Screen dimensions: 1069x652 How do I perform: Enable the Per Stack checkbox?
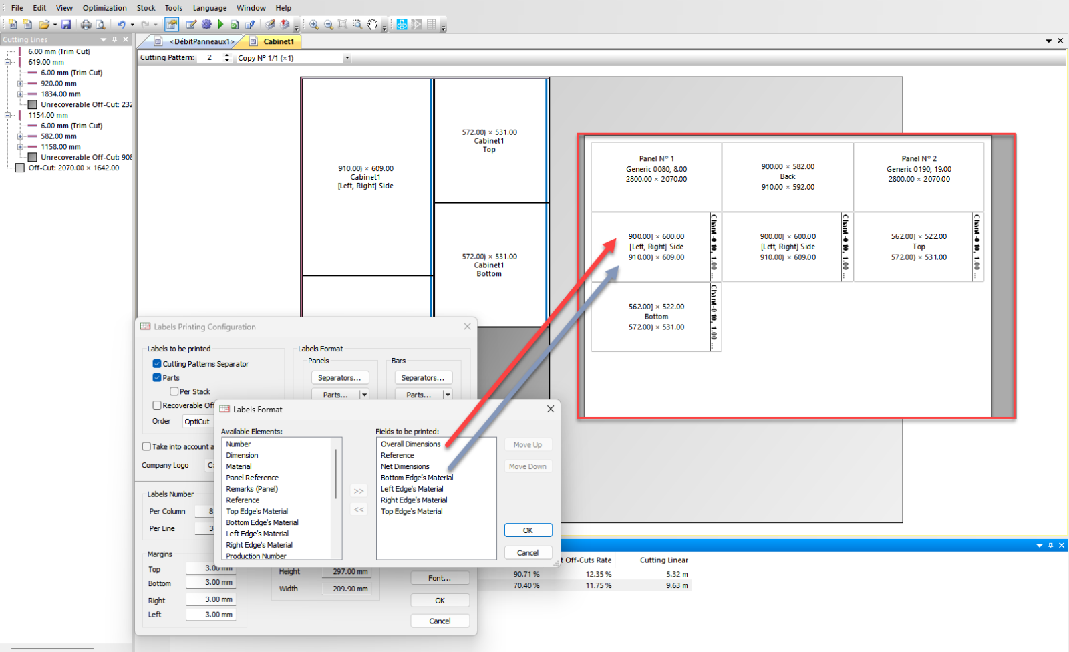(174, 392)
